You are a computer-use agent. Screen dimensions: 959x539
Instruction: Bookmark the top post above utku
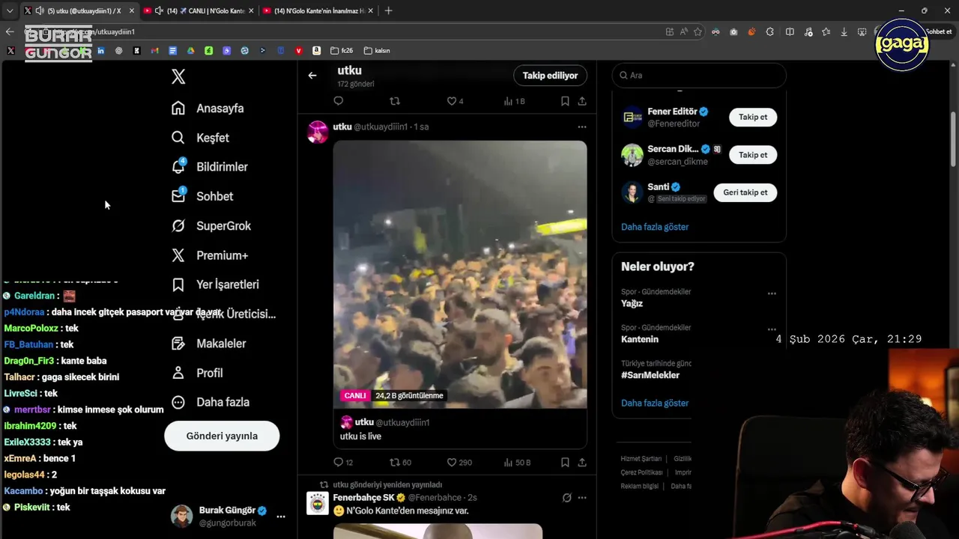565,101
